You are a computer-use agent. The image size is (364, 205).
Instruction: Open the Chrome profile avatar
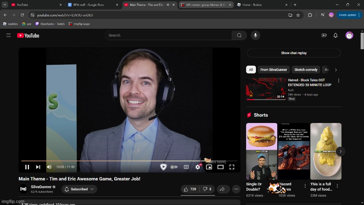tap(331, 15)
